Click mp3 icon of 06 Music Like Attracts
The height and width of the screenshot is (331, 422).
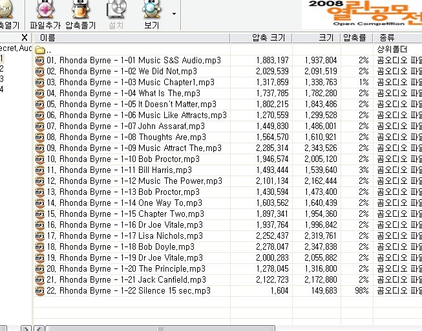40,115
